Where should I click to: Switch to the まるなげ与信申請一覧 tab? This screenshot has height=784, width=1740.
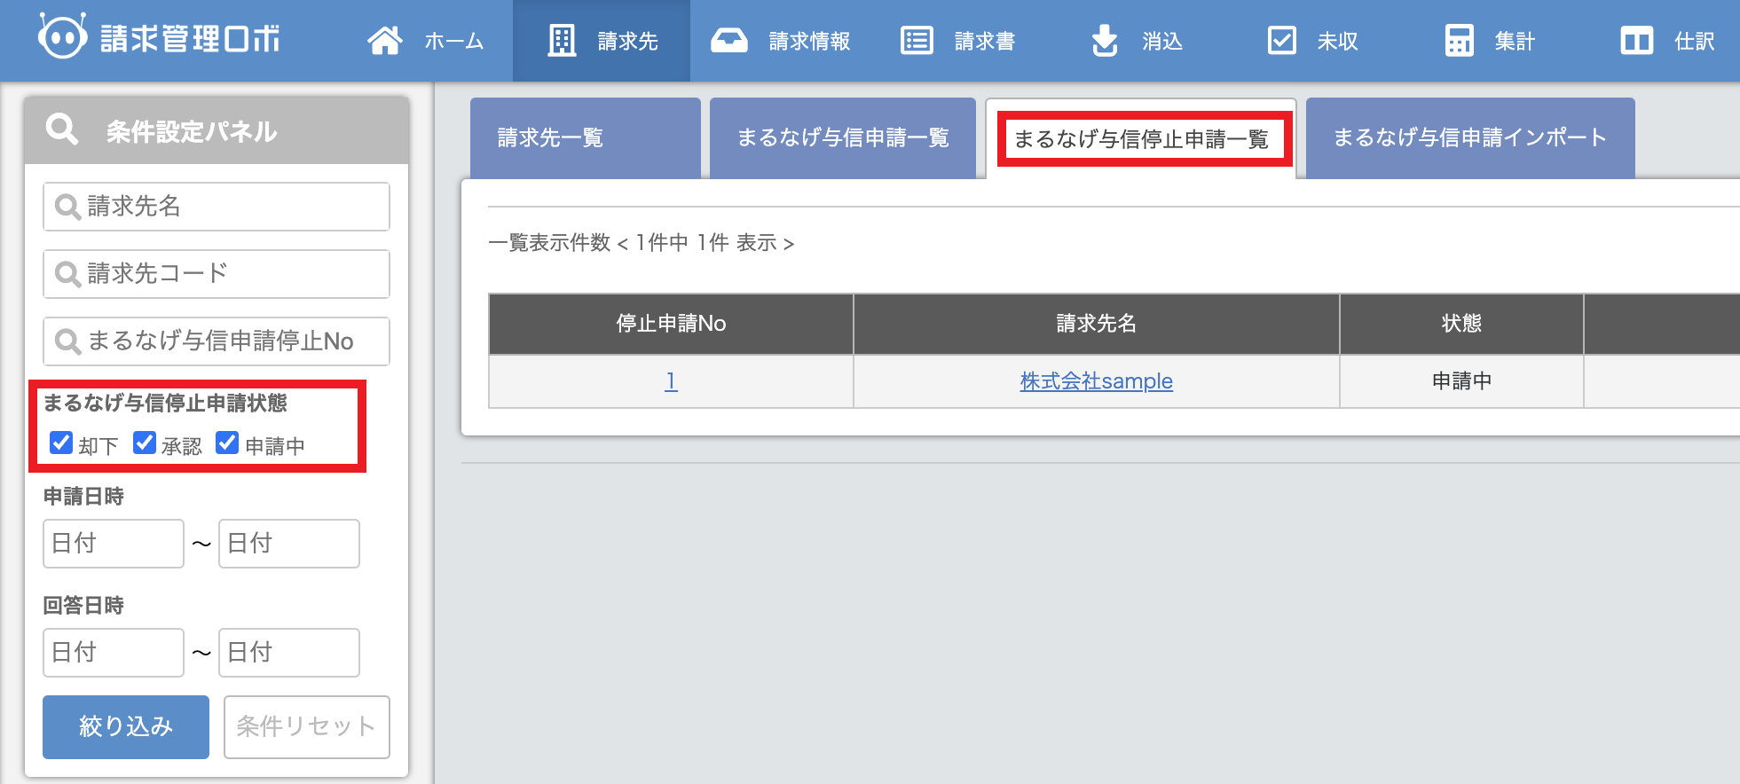[843, 138]
